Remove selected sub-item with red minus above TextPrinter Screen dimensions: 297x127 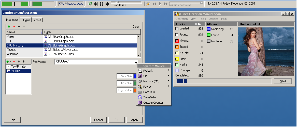[x=14, y=62]
